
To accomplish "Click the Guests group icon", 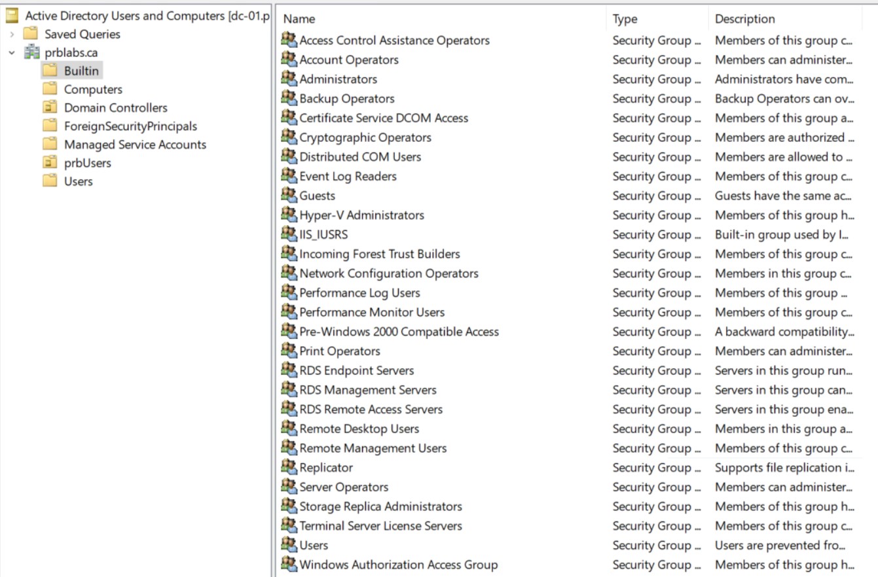I will point(289,195).
